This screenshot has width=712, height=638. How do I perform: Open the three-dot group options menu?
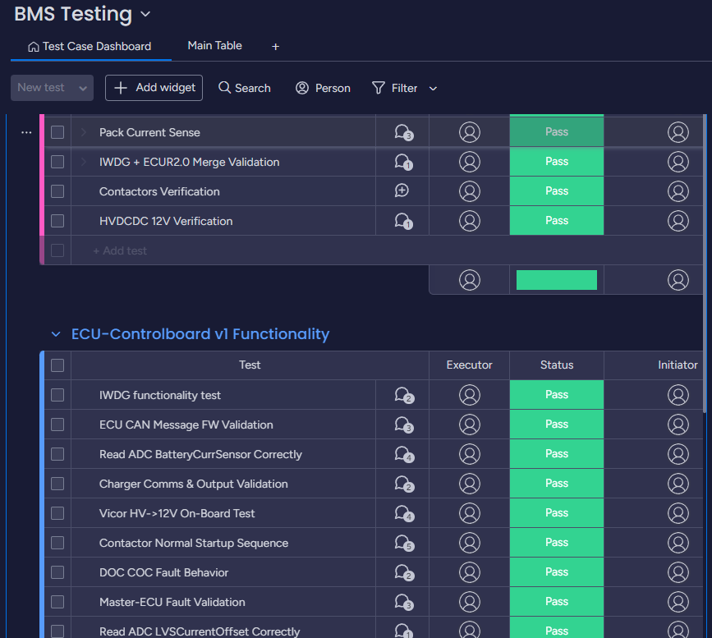(x=26, y=132)
